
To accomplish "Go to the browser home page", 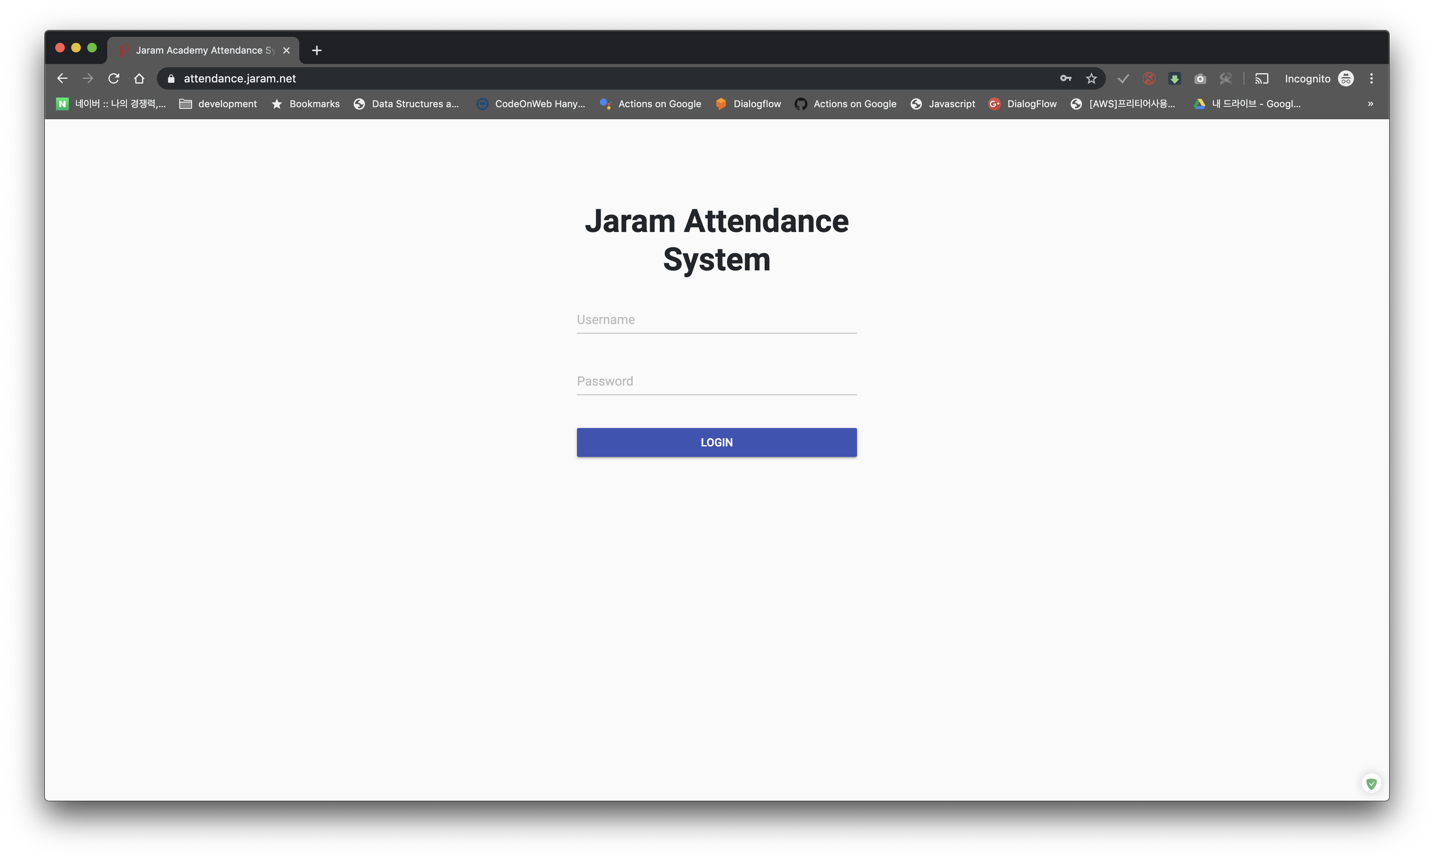I will tap(139, 78).
